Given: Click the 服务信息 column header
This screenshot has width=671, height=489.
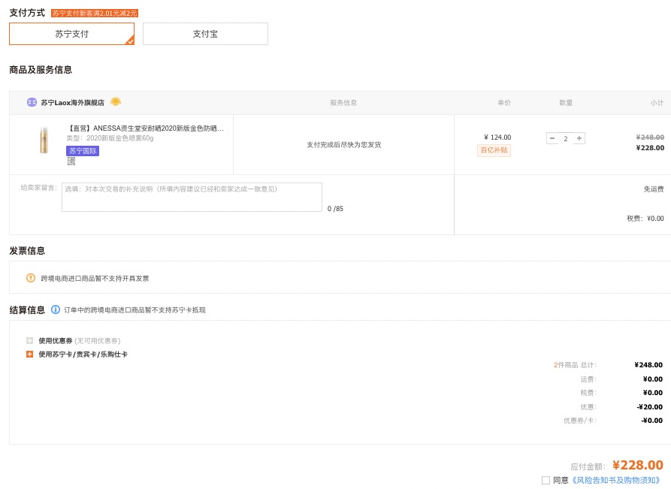Looking at the screenshot, I should (x=343, y=103).
